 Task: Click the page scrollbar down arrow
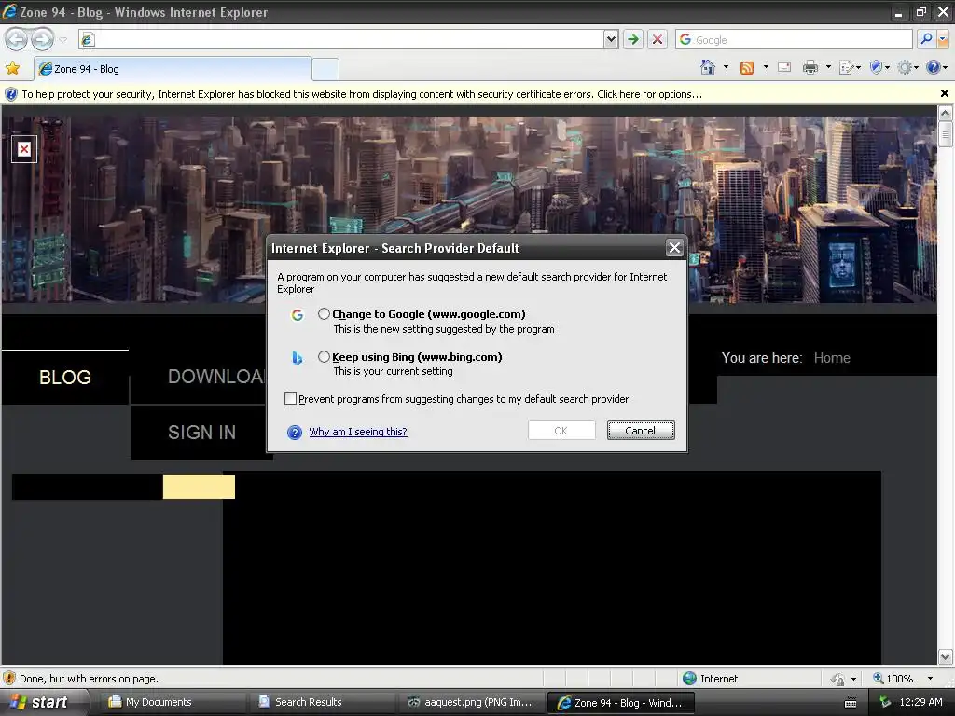pos(946,657)
